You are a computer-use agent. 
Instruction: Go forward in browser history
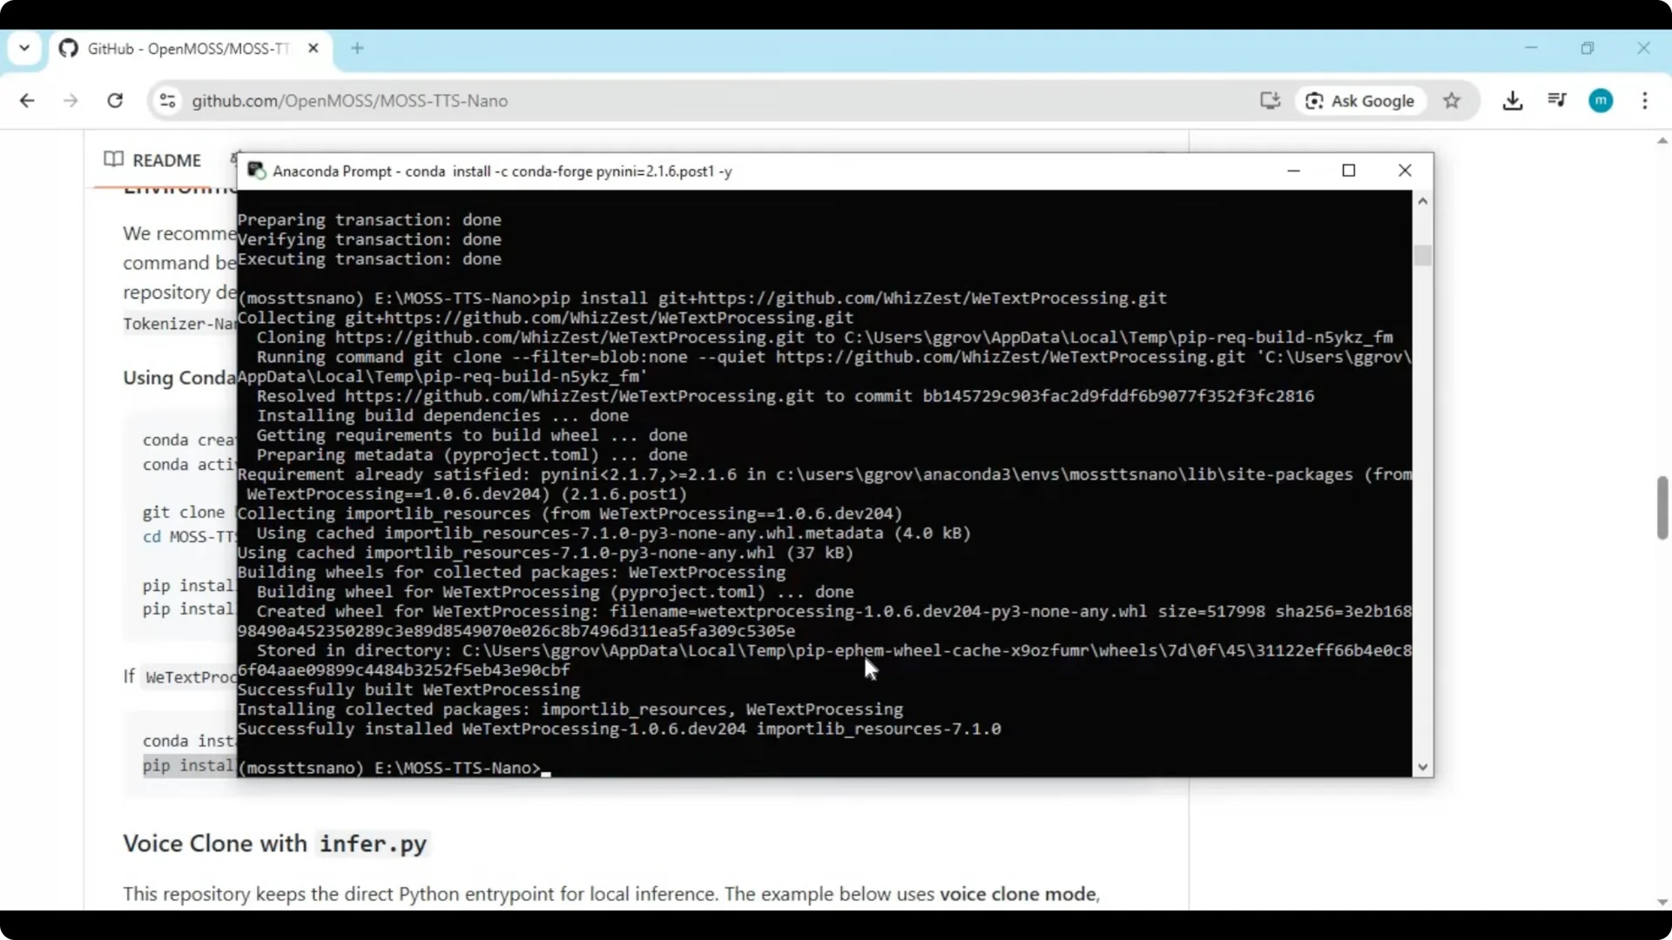click(71, 101)
